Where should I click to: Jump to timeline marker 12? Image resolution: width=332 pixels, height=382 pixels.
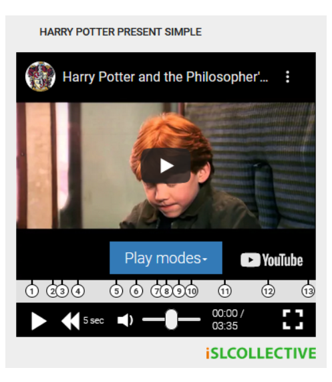[x=268, y=291]
